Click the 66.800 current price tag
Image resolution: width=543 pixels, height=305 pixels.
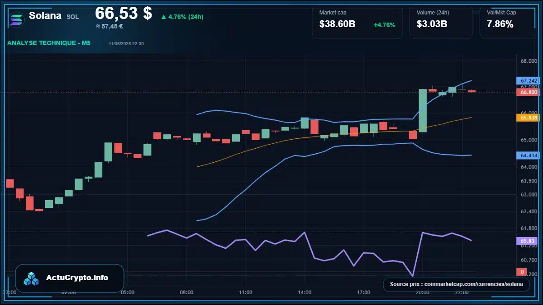(x=527, y=92)
